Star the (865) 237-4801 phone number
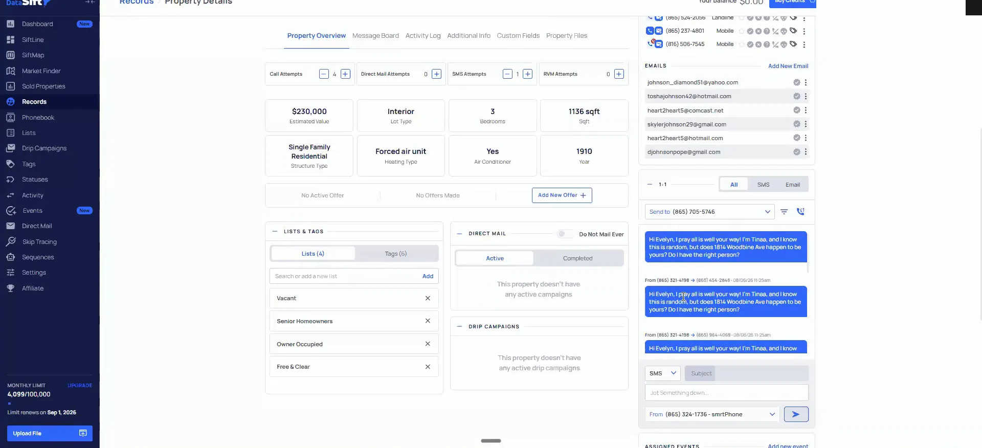This screenshot has height=448, width=982. [742, 31]
